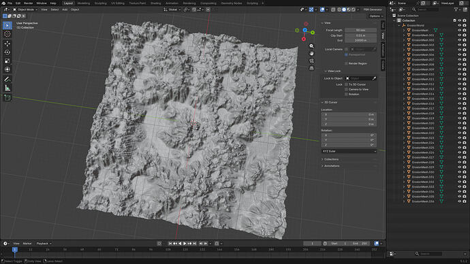Viewport: 470px width, 264px height.
Task: Play the animation forward
Action: tap(185, 244)
